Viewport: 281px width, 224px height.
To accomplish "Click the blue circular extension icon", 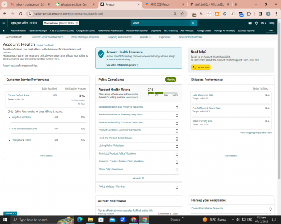I will tap(225, 14).
